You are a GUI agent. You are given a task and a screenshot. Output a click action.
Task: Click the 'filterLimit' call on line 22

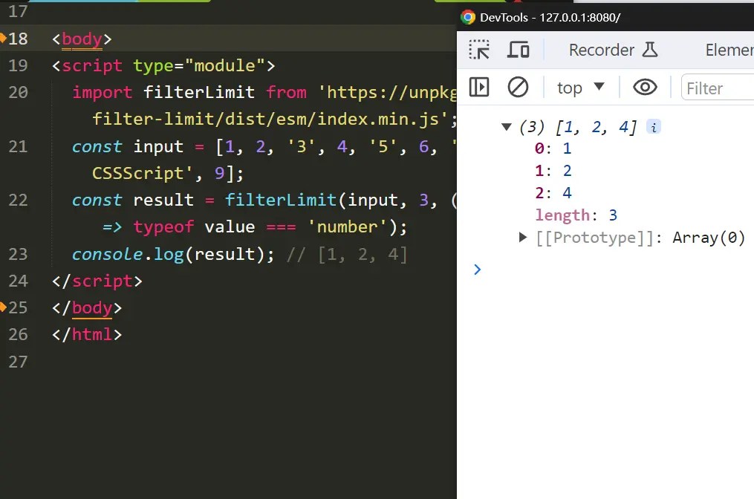pos(280,200)
